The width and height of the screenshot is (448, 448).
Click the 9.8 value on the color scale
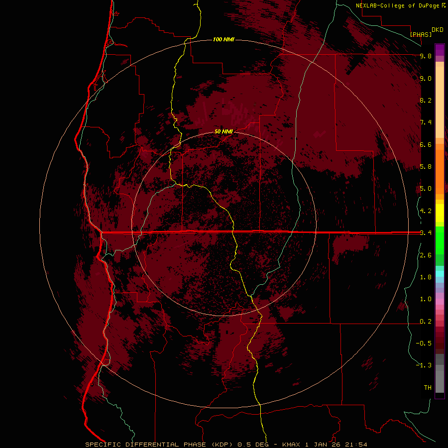tap(426, 56)
